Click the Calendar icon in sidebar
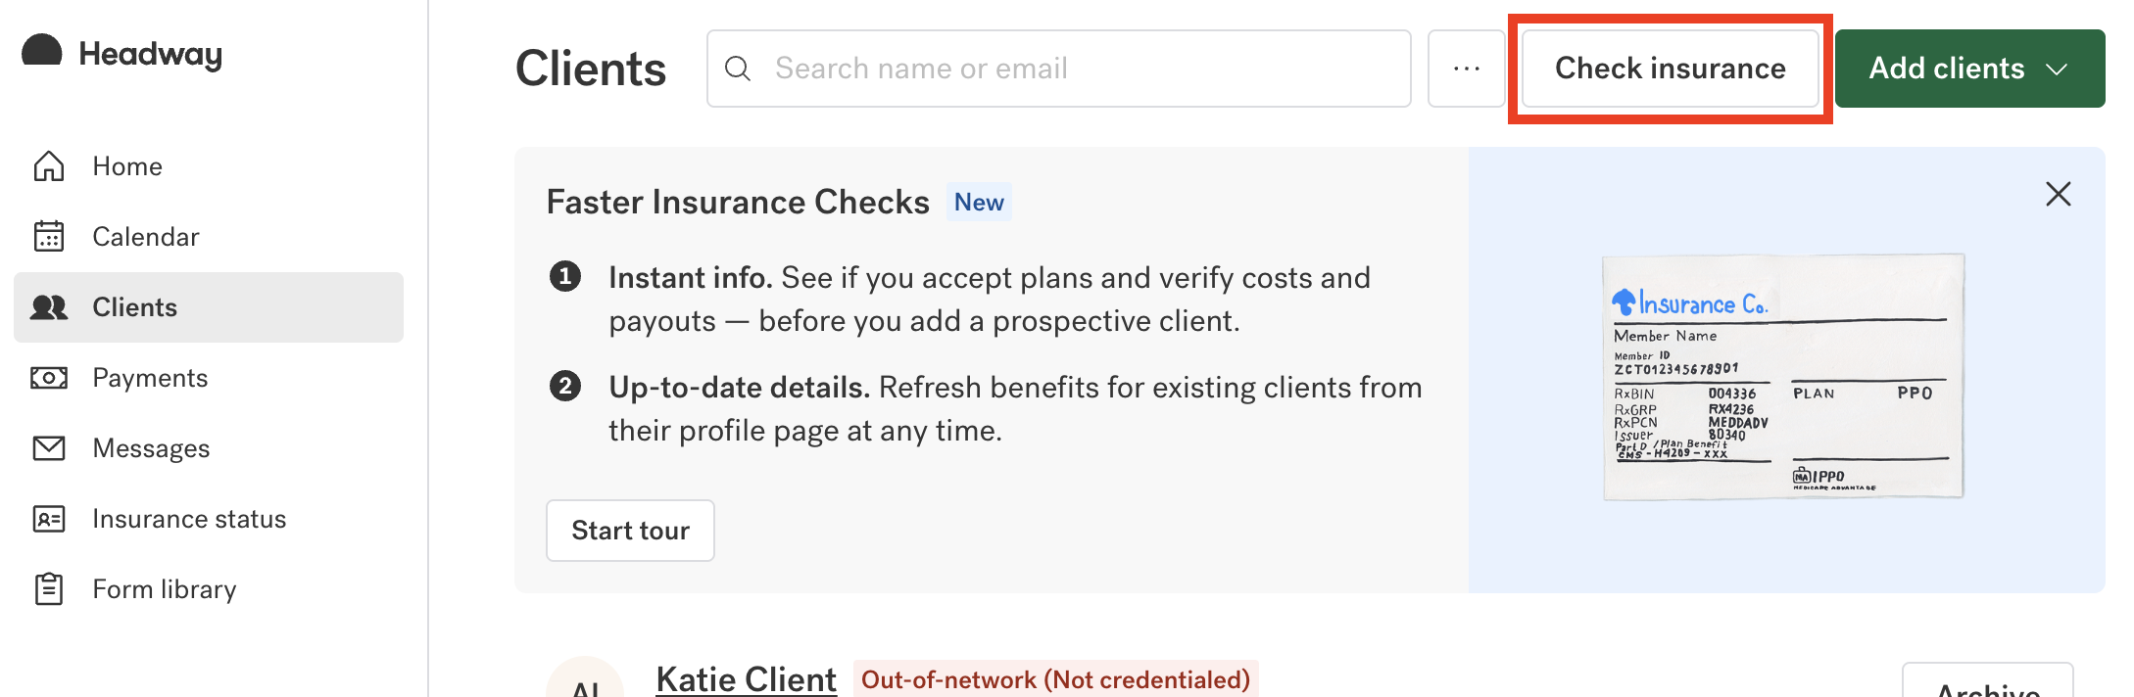 tap(49, 237)
